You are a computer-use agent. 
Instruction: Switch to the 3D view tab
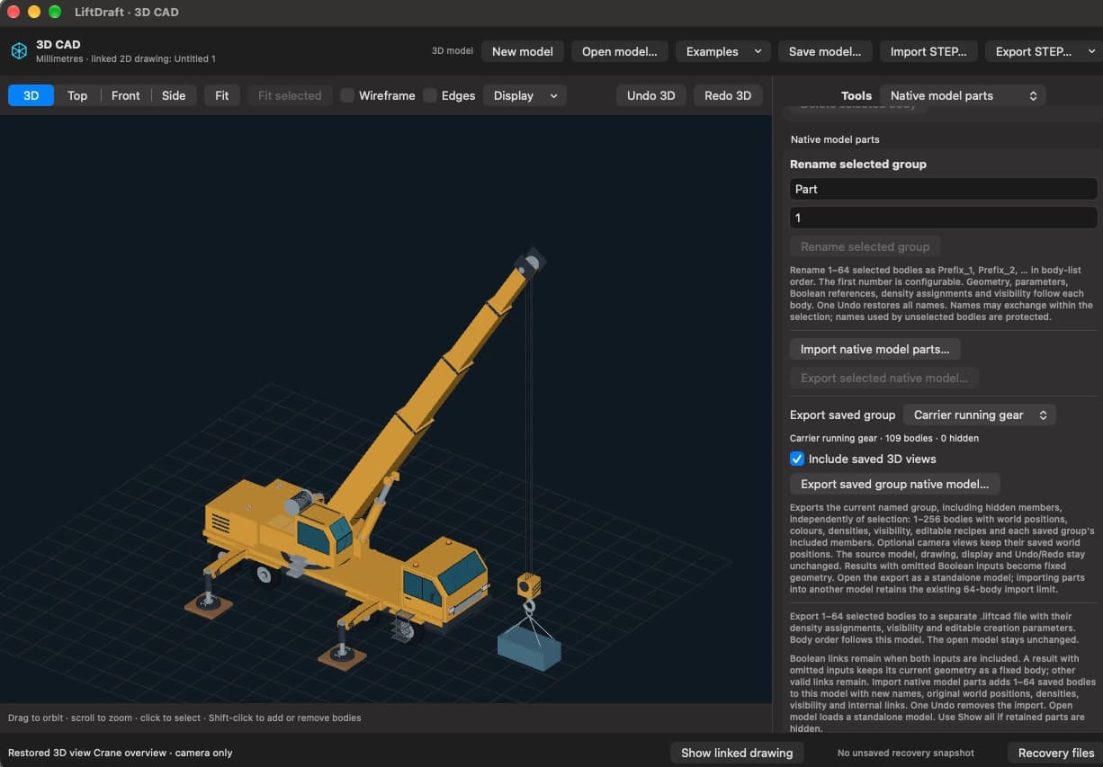coord(31,95)
